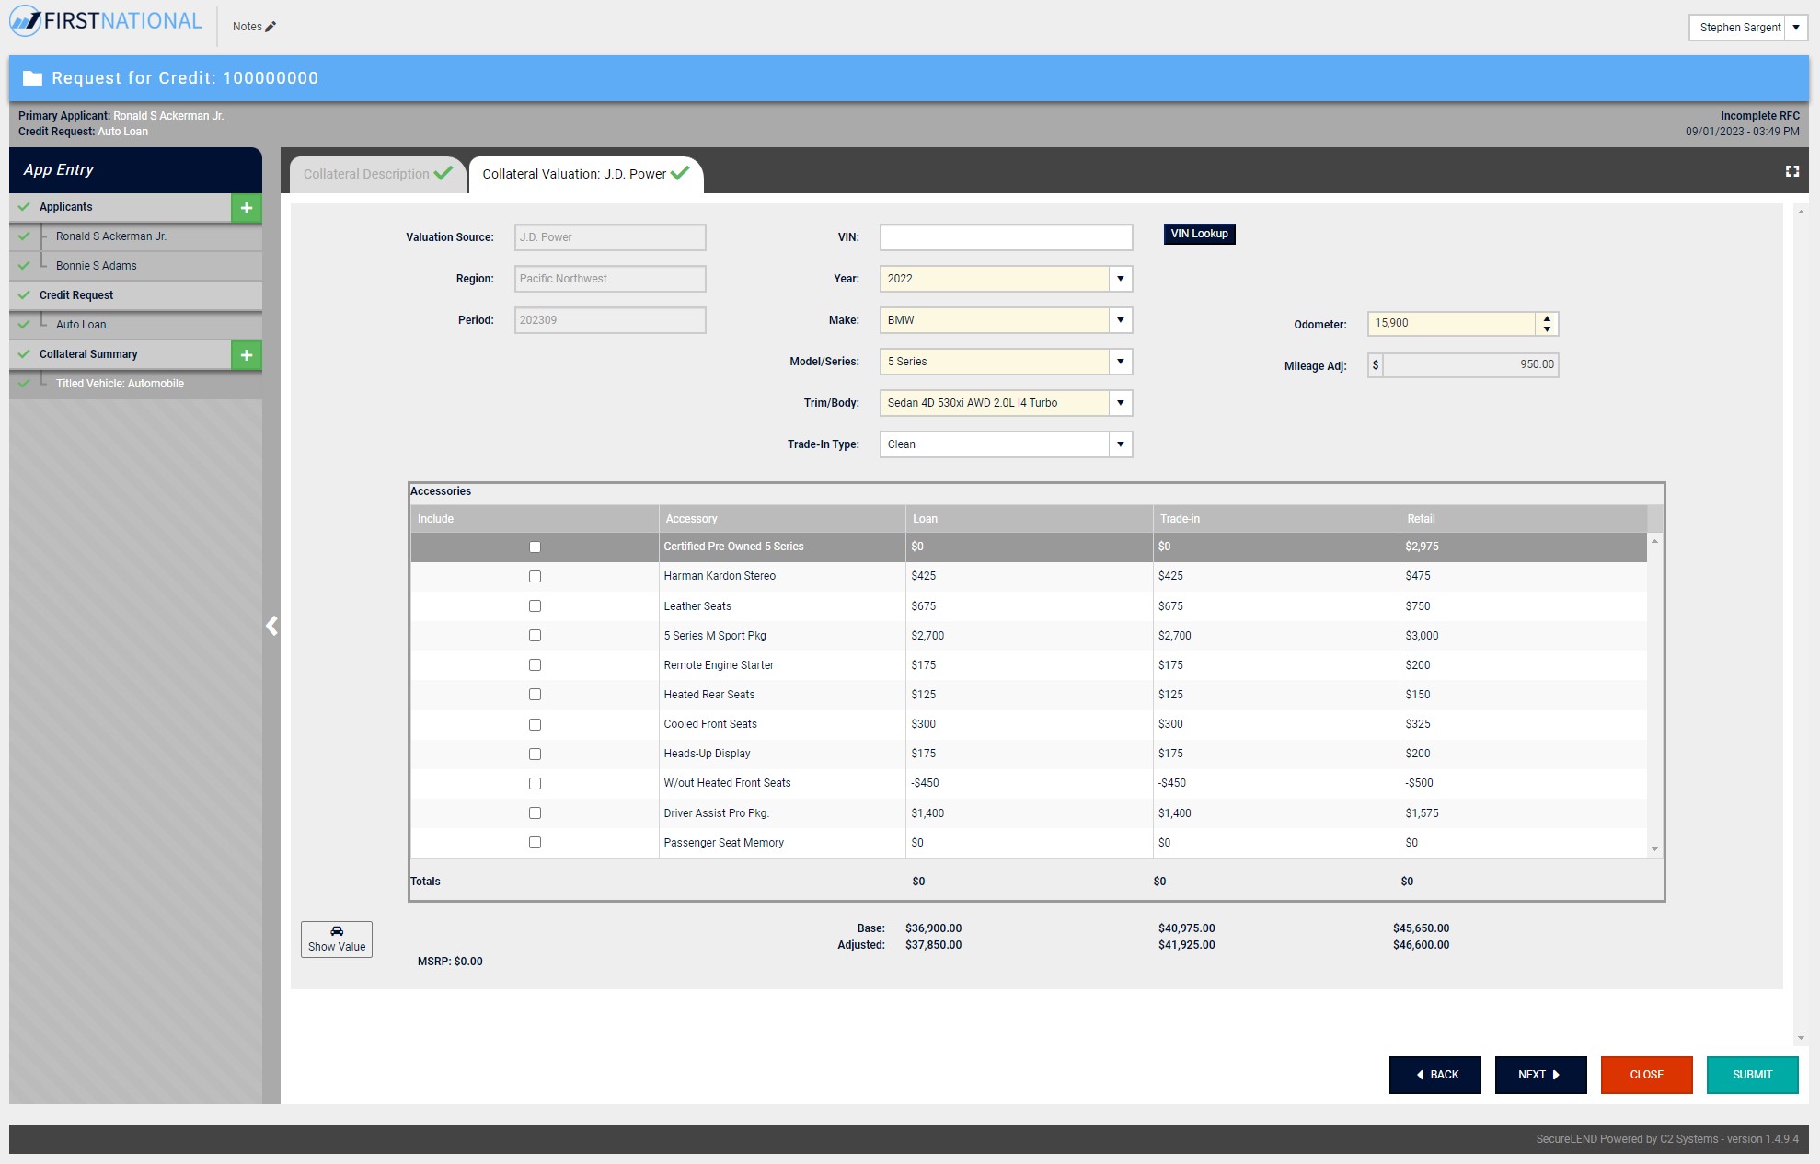Click the Retail column header
This screenshot has height=1164, width=1820.
click(1524, 519)
